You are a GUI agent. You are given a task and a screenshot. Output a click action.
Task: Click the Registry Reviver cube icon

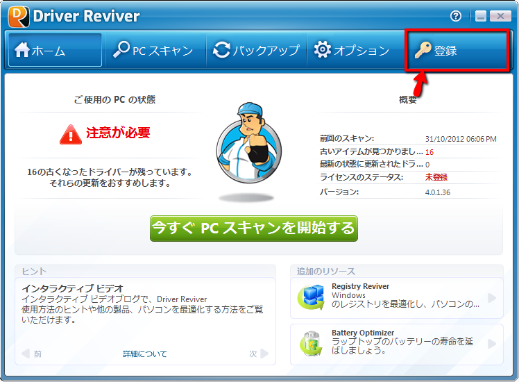tap(311, 297)
